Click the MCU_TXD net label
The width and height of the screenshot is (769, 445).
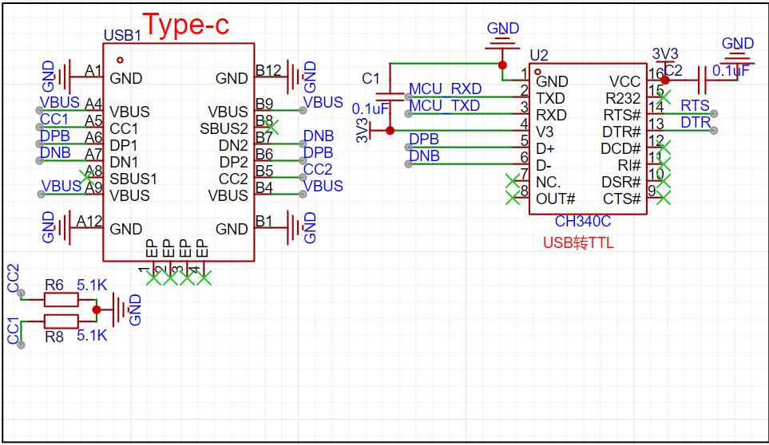[x=444, y=105]
